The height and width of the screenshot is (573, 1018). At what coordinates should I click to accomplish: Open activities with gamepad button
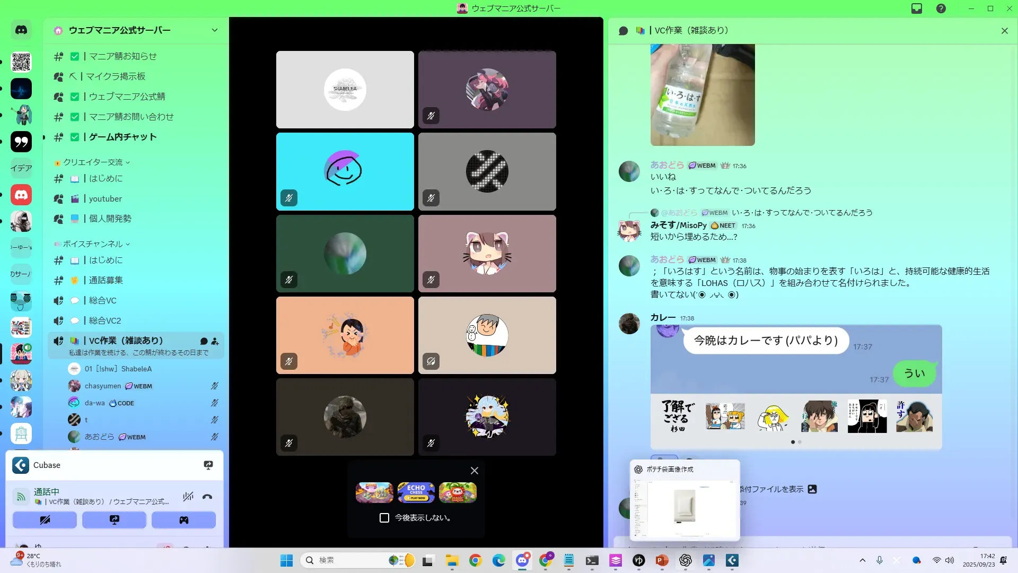pos(183,520)
